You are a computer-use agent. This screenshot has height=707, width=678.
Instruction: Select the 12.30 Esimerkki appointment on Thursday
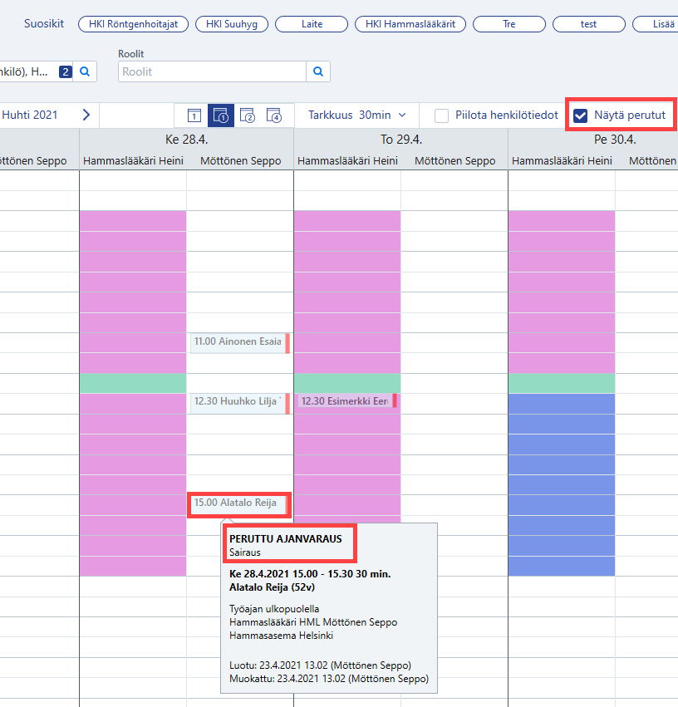[346, 400]
